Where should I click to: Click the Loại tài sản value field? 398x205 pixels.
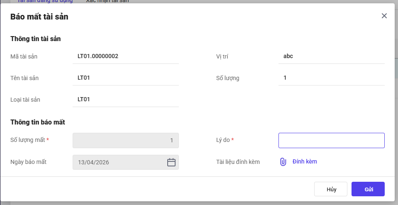(125, 99)
